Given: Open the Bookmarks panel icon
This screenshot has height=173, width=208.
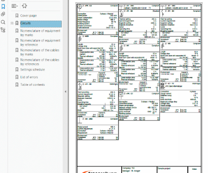Looking at the screenshot, I should [x=3, y=6].
